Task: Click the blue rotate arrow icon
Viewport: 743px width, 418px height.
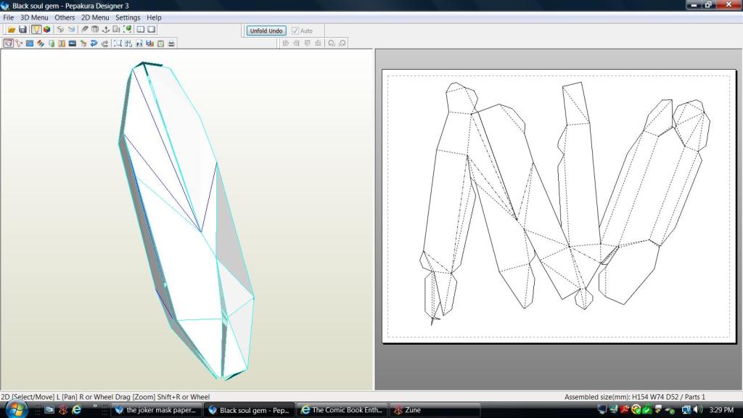Action: click(x=94, y=44)
